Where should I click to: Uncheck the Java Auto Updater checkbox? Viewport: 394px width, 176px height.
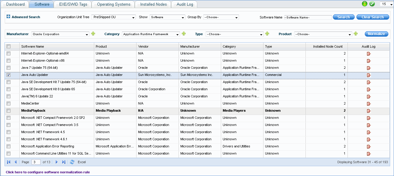coord(9,75)
